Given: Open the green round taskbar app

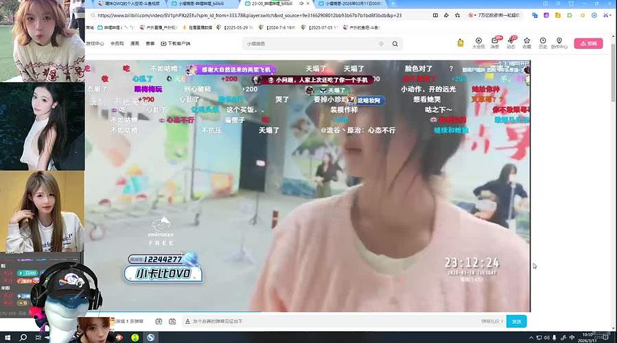Looking at the screenshot, I should pyautogui.click(x=135, y=338).
